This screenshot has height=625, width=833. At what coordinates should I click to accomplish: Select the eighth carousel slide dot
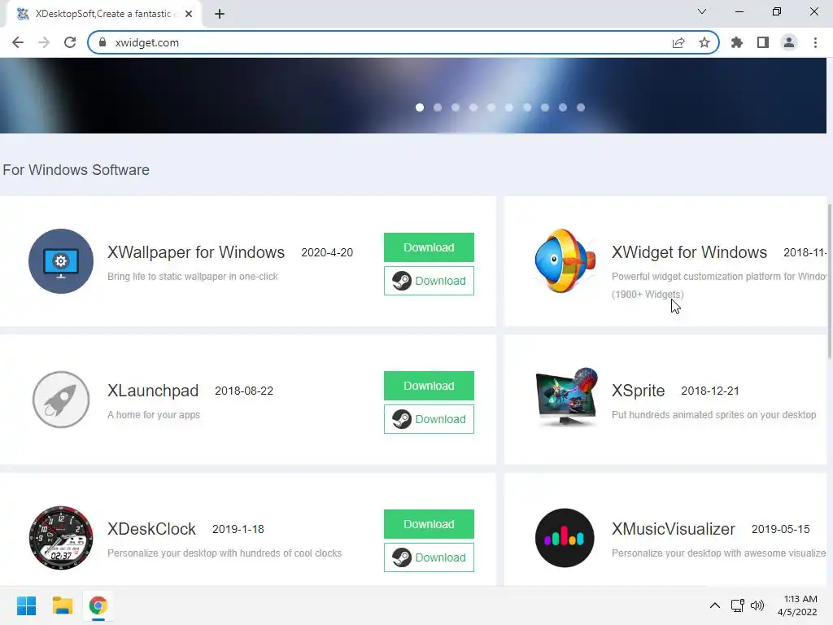(x=545, y=107)
